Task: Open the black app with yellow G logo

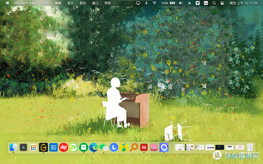Action: 43,147
